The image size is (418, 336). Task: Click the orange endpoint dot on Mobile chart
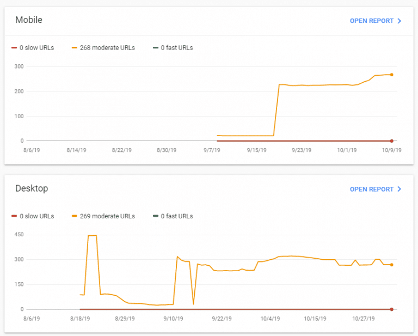click(x=391, y=75)
